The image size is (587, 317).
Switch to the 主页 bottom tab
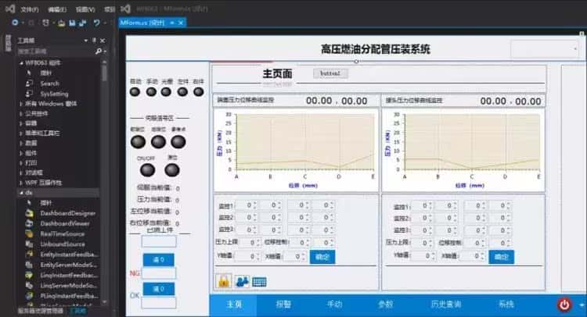[x=234, y=305]
